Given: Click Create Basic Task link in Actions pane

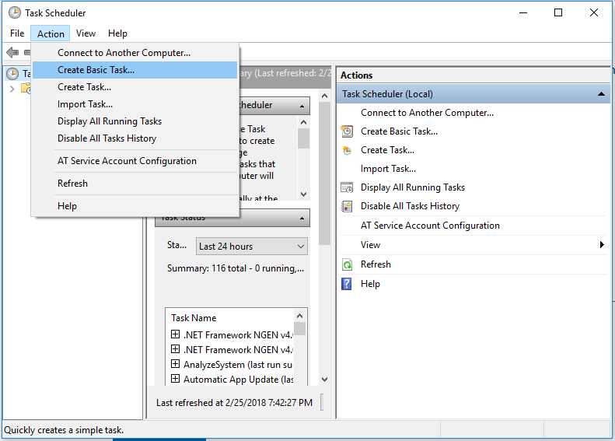Looking at the screenshot, I should click(x=400, y=131).
